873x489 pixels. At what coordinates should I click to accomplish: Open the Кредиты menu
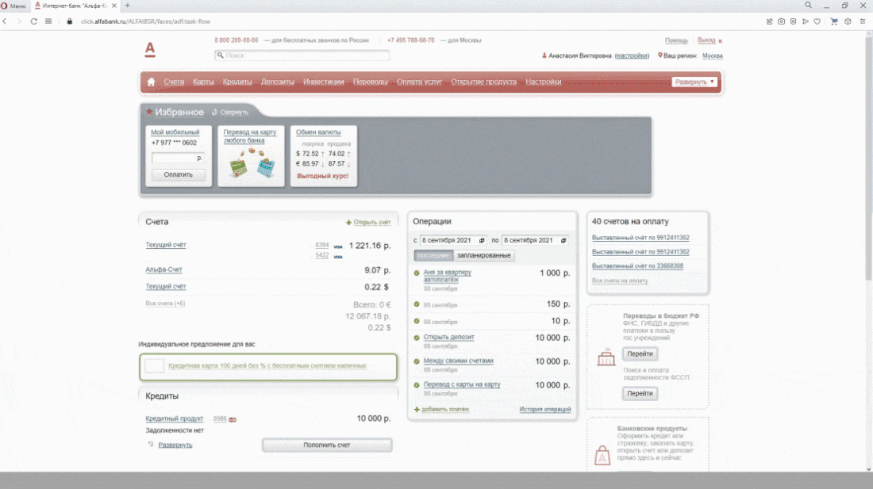tap(237, 82)
